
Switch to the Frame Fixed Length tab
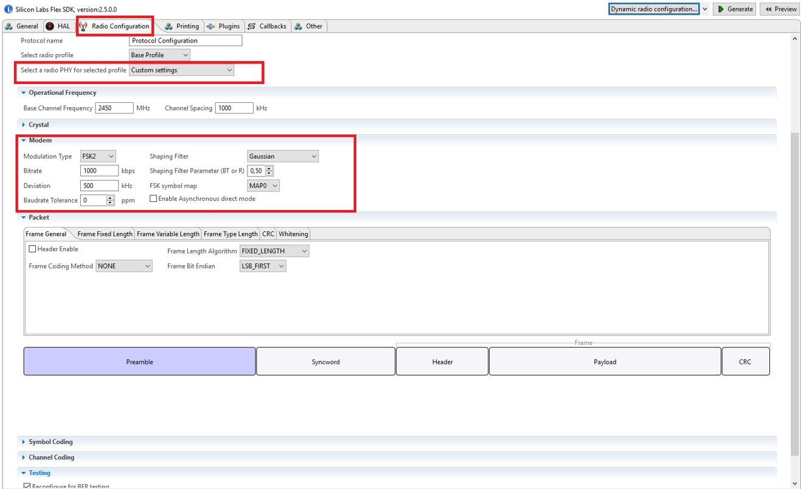tap(105, 234)
